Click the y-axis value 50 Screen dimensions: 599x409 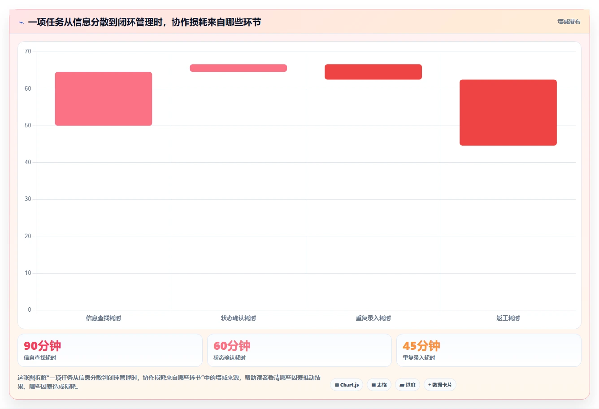click(x=28, y=126)
